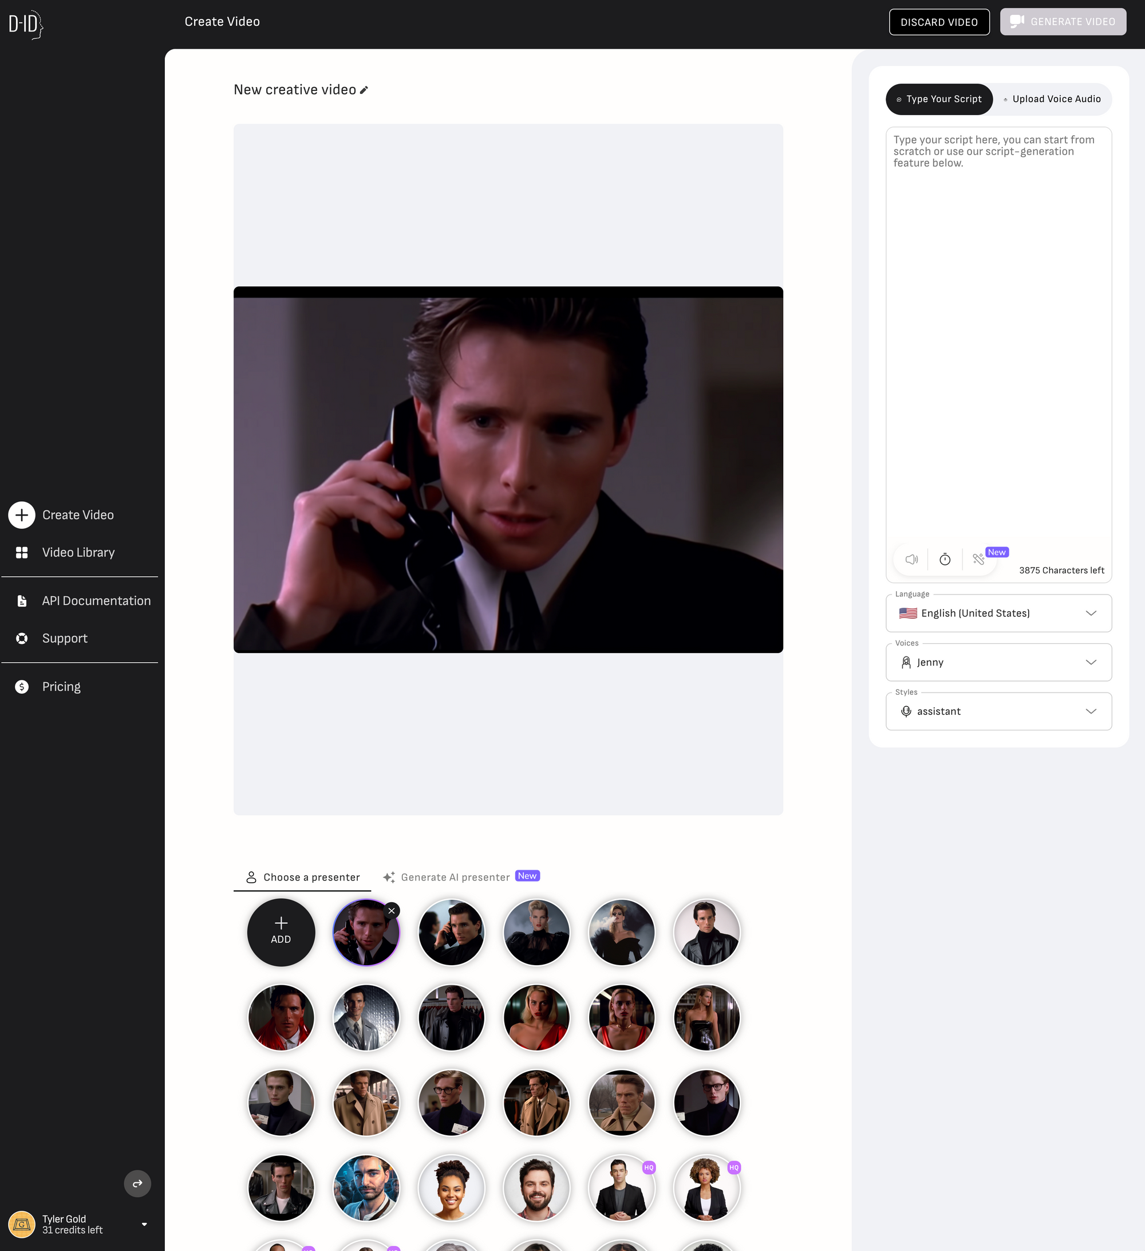Click the share arrow icon in the sidebar
1145x1251 pixels.
click(x=137, y=1183)
